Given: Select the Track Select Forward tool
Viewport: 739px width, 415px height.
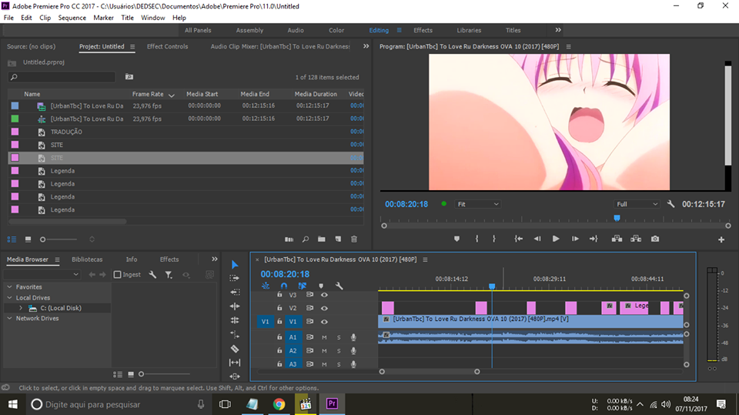Looking at the screenshot, I should pos(235,278).
